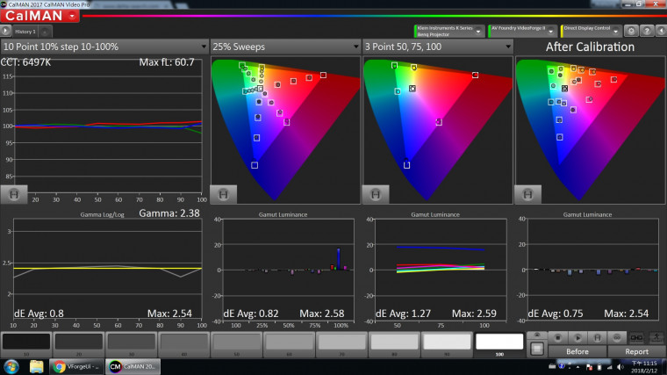667x375 pixels.
Task: Click the save icon under 25% Sweeps gamut chart
Action: (224, 194)
